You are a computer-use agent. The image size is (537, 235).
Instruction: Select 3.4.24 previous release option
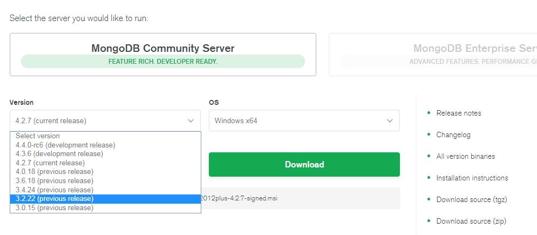click(105, 190)
